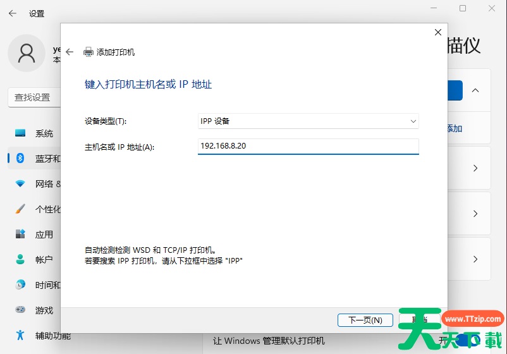Viewport: 507px width, 354px height.
Task: Click the dropdown arrow of 设备类型
Action: [x=413, y=121]
